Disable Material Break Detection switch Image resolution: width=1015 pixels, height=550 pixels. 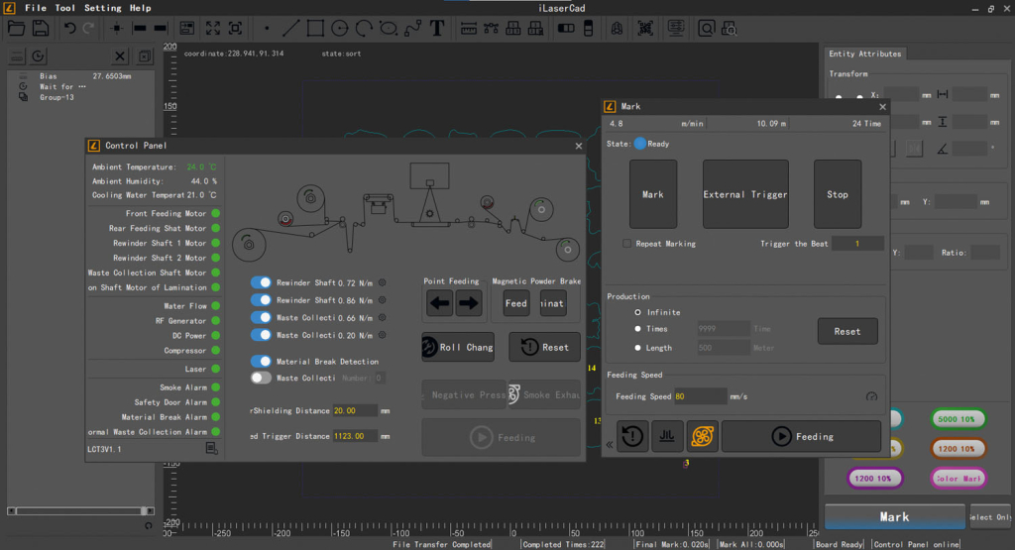(261, 361)
